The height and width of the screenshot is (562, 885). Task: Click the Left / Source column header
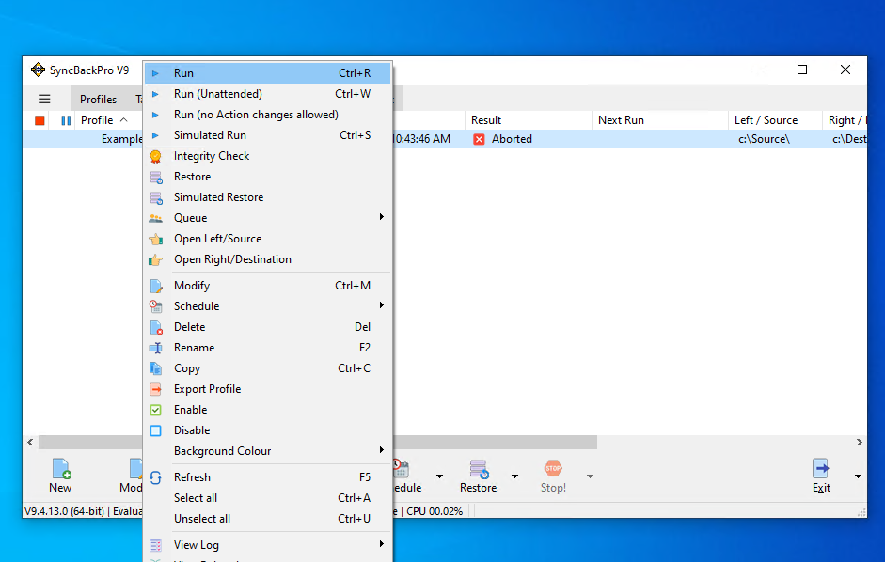point(776,120)
